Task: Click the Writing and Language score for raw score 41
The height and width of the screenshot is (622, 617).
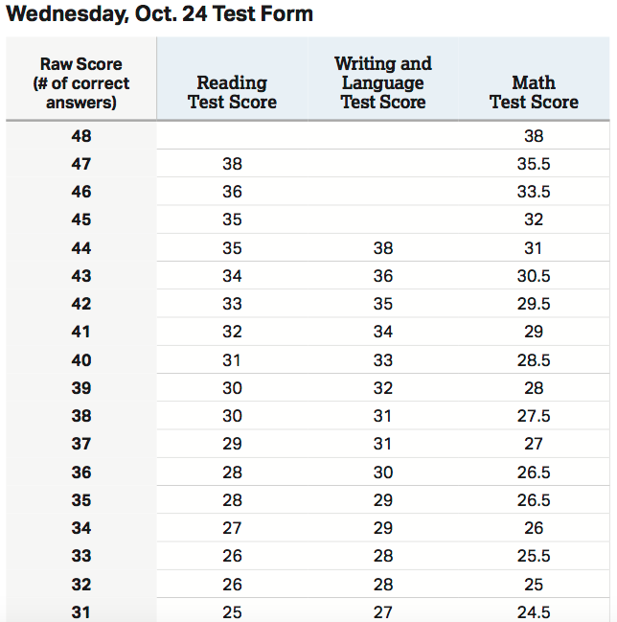Action: (382, 332)
